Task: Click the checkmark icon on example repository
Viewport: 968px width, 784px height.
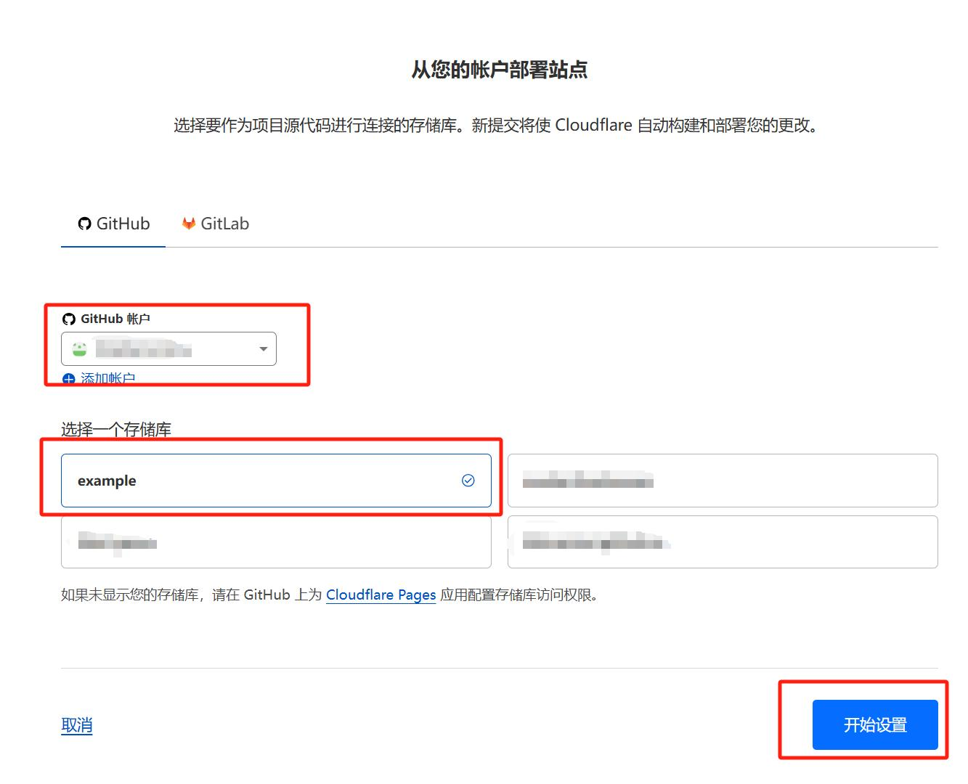Action: (468, 481)
